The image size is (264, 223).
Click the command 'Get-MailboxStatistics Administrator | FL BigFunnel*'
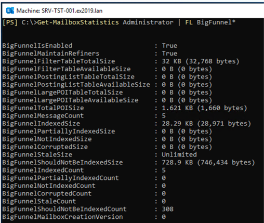click(x=136, y=22)
